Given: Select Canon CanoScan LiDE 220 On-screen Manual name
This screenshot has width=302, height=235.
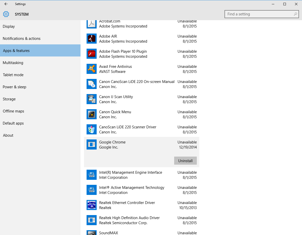Looking at the screenshot, I should 137,82.
